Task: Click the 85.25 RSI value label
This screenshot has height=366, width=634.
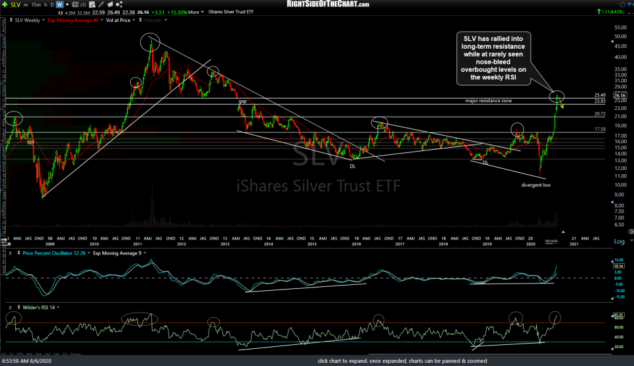Action: click(x=619, y=315)
